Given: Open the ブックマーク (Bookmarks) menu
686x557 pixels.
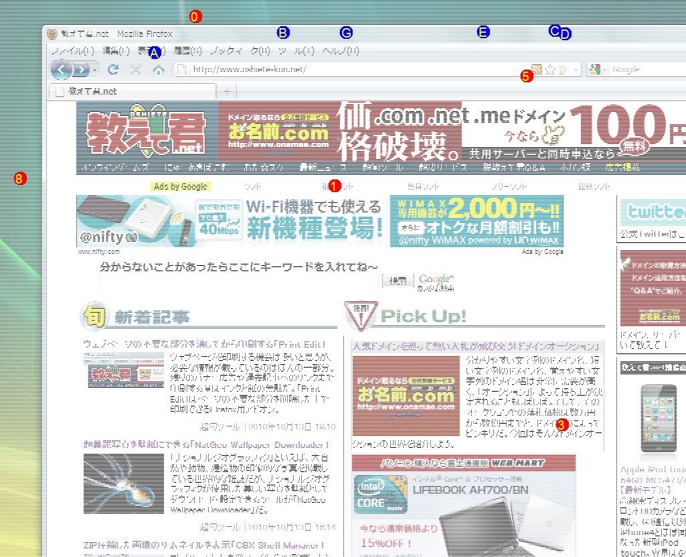Looking at the screenshot, I should coord(240,51).
